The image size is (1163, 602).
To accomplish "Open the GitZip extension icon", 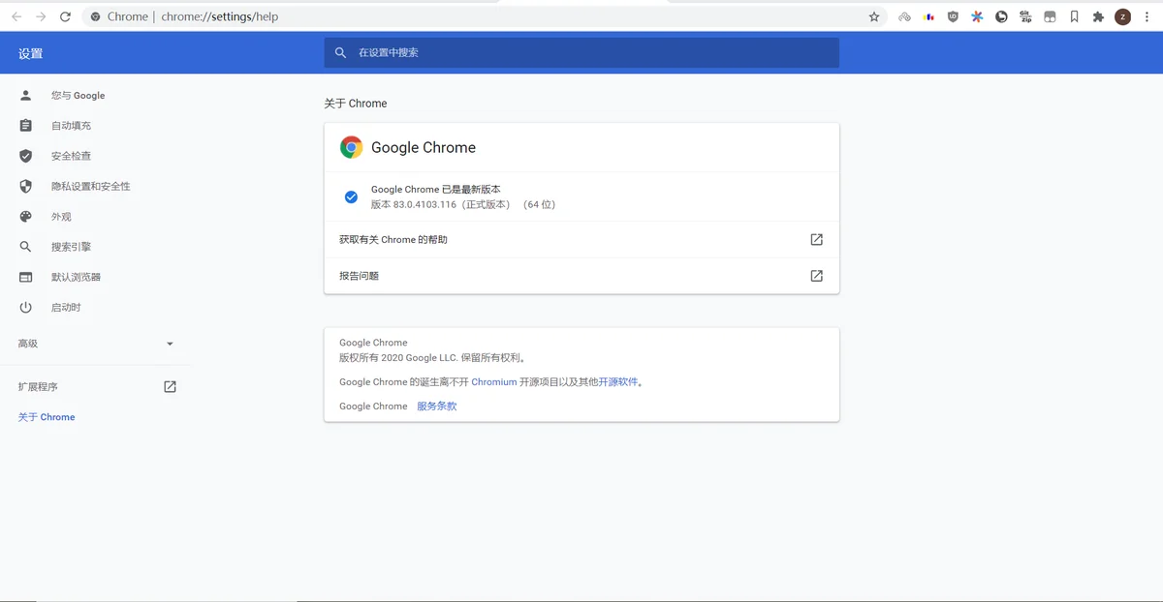I will click(x=1025, y=16).
